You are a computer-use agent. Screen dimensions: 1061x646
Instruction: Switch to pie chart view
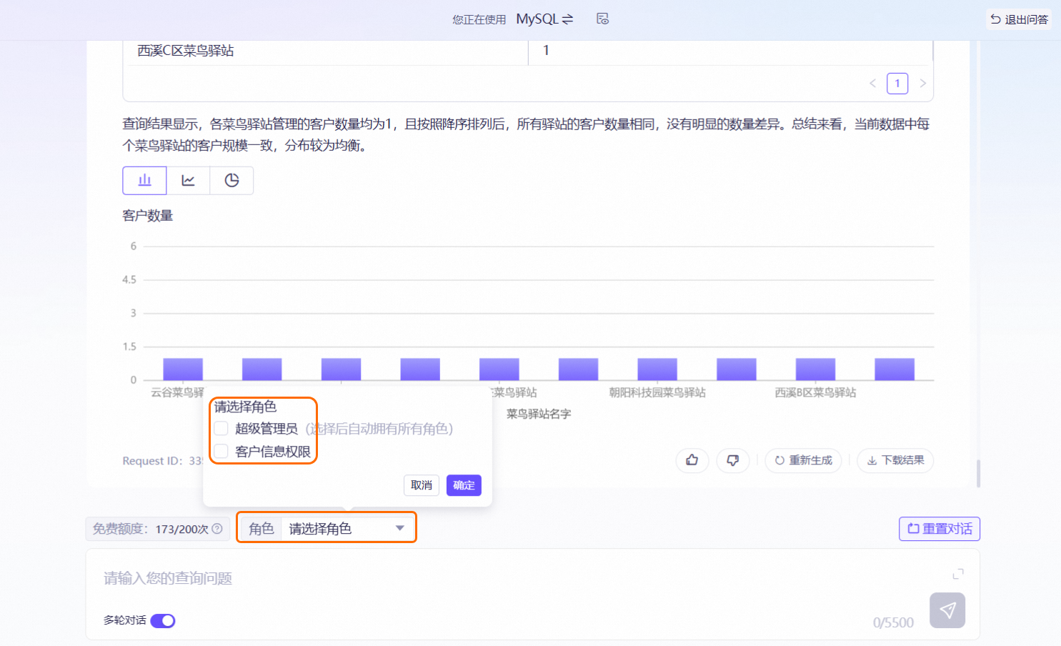231,180
